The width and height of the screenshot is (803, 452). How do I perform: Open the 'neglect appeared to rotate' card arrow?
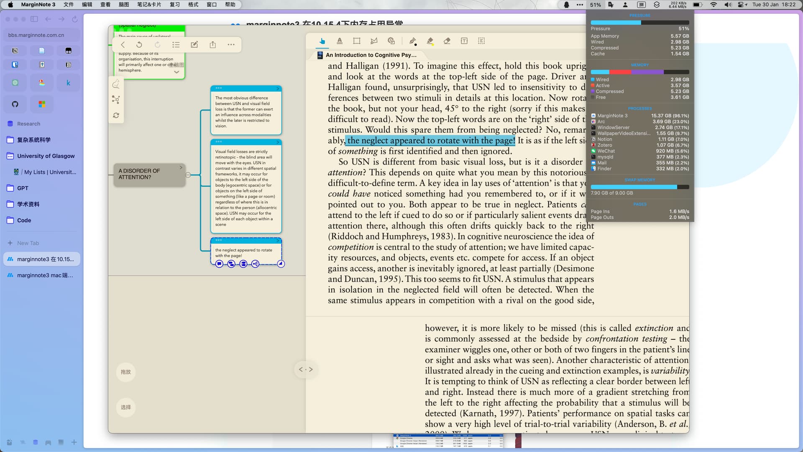[x=278, y=241]
